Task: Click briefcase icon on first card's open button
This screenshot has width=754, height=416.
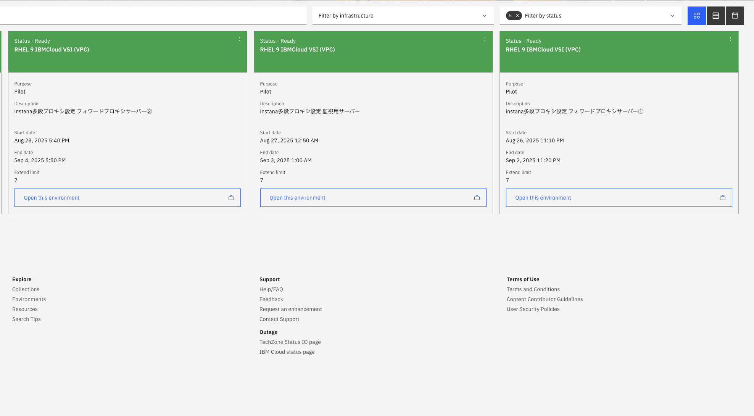Action: 231,198
